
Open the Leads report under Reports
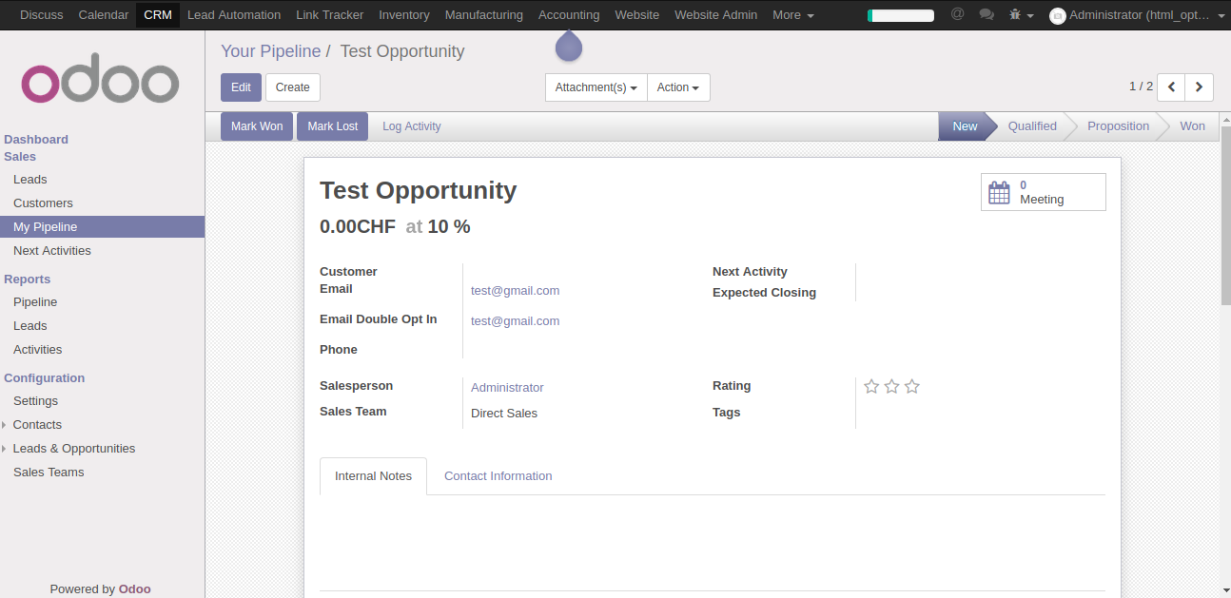29,326
